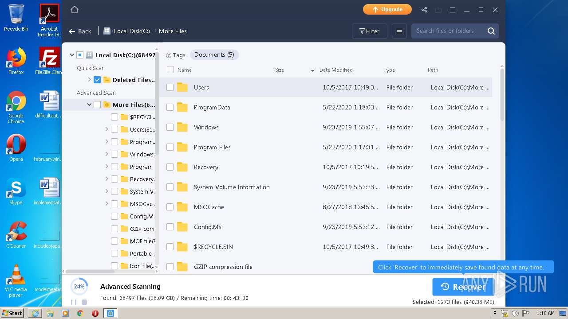
Task: Open Acrobat Reader DC desktop shortcut
Action: [49, 20]
